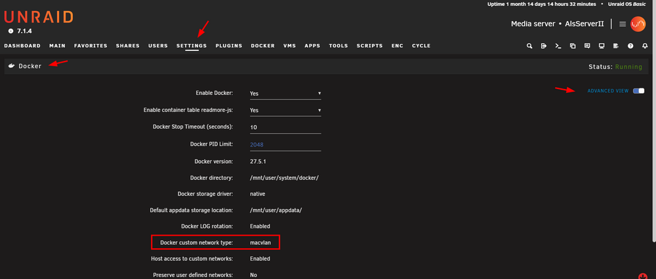Click the Media server description text
656x279 pixels.
[533, 24]
